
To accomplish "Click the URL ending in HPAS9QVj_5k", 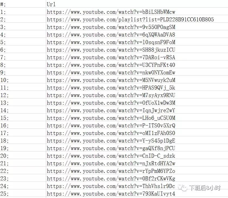I will pos(111,88).
